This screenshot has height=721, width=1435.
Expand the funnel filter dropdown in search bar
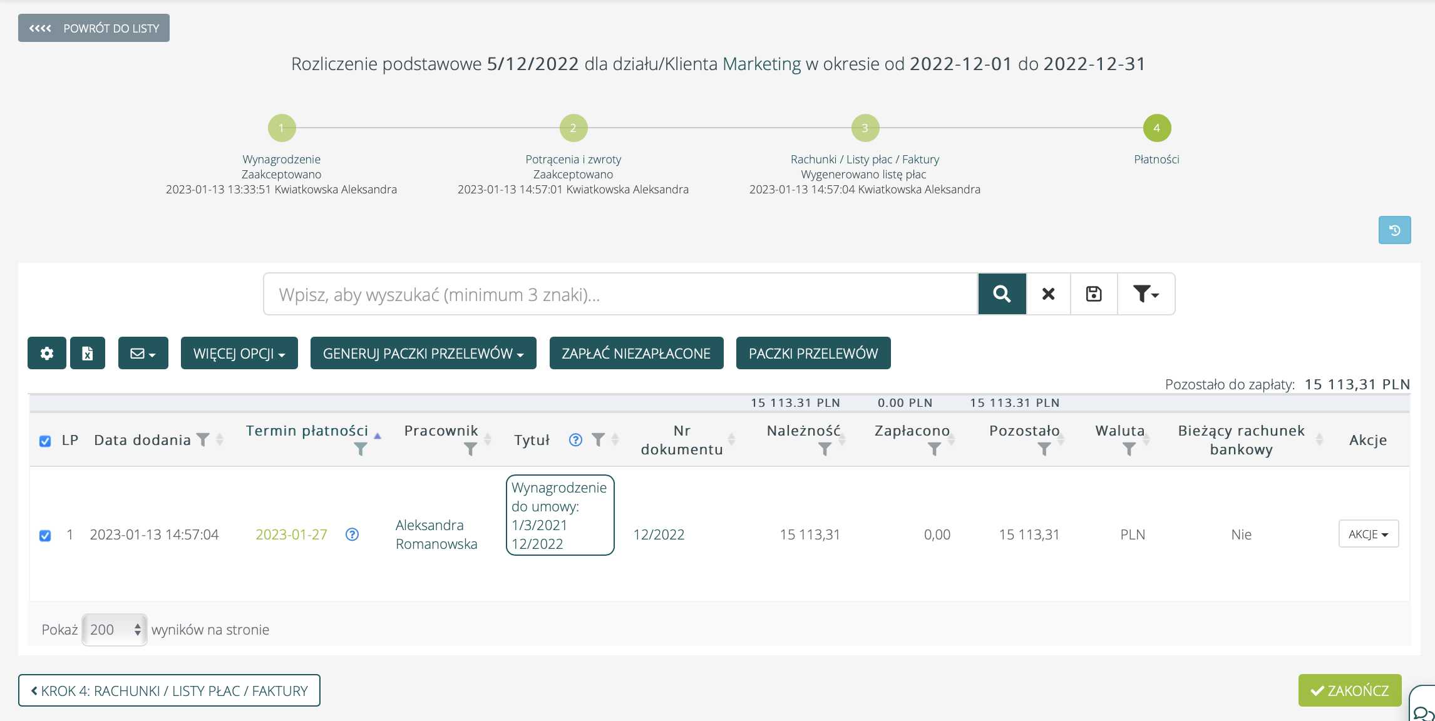click(1146, 294)
